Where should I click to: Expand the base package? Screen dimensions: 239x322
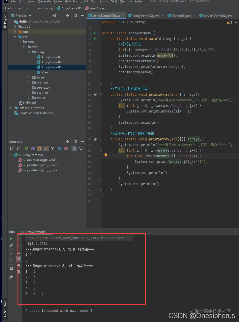tap(29, 77)
